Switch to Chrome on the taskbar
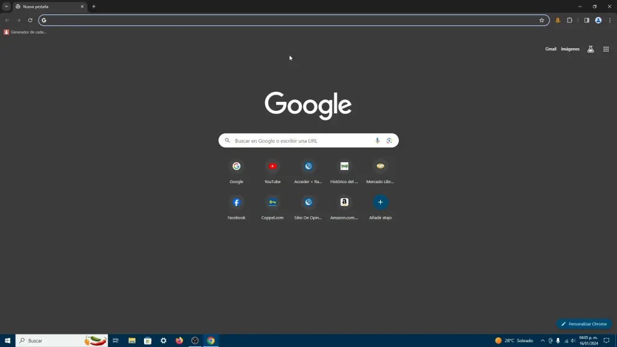Image resolution: width=617 pixels, height=347 pixels. click(211, 340)
